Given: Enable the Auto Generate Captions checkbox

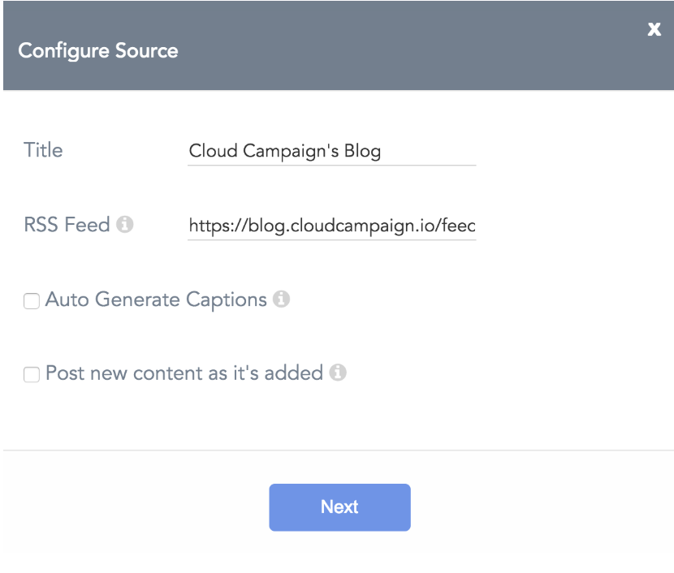Looking at the screenshot, I should (x=32, y=300).
